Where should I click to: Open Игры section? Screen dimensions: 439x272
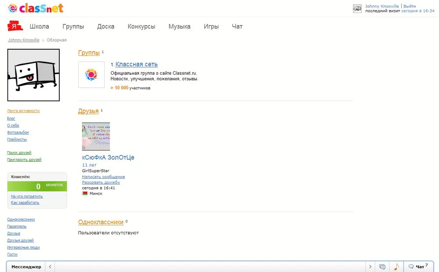coord(211,26)
